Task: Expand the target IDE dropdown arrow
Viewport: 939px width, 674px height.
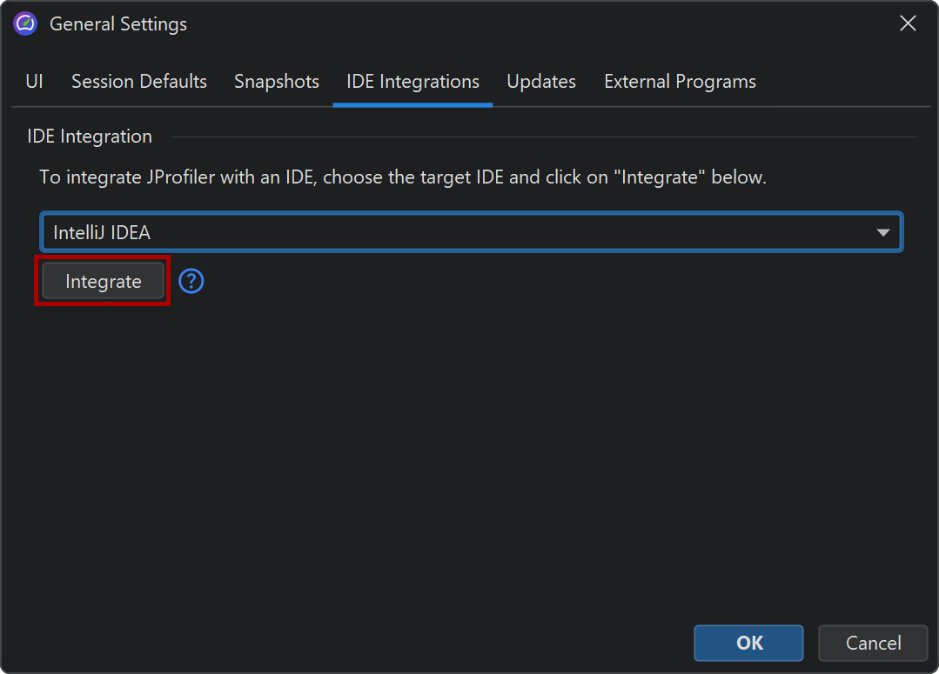Action: coord(883,233)
